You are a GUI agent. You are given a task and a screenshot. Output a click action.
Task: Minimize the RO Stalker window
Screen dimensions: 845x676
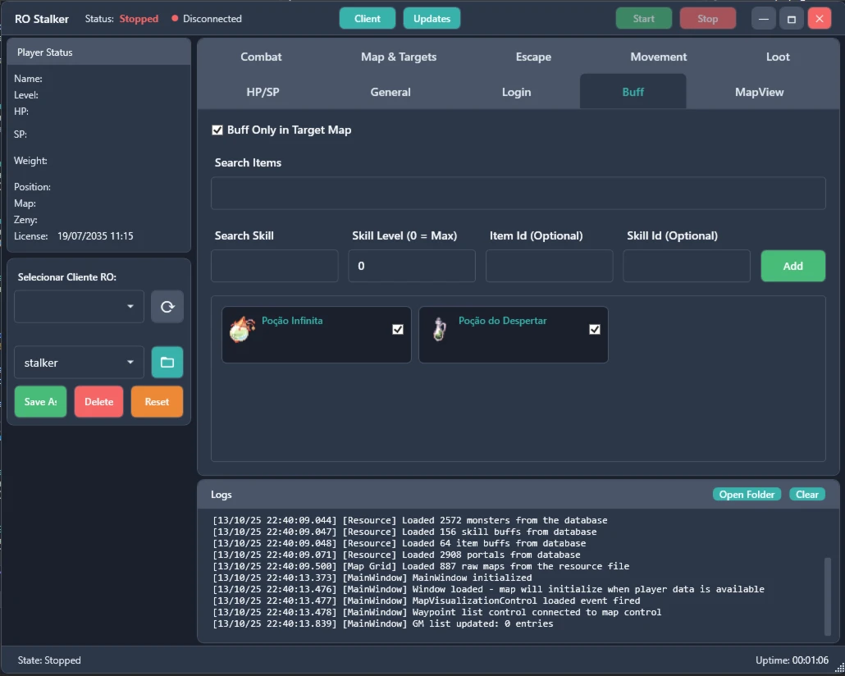(x=764, y=18)
